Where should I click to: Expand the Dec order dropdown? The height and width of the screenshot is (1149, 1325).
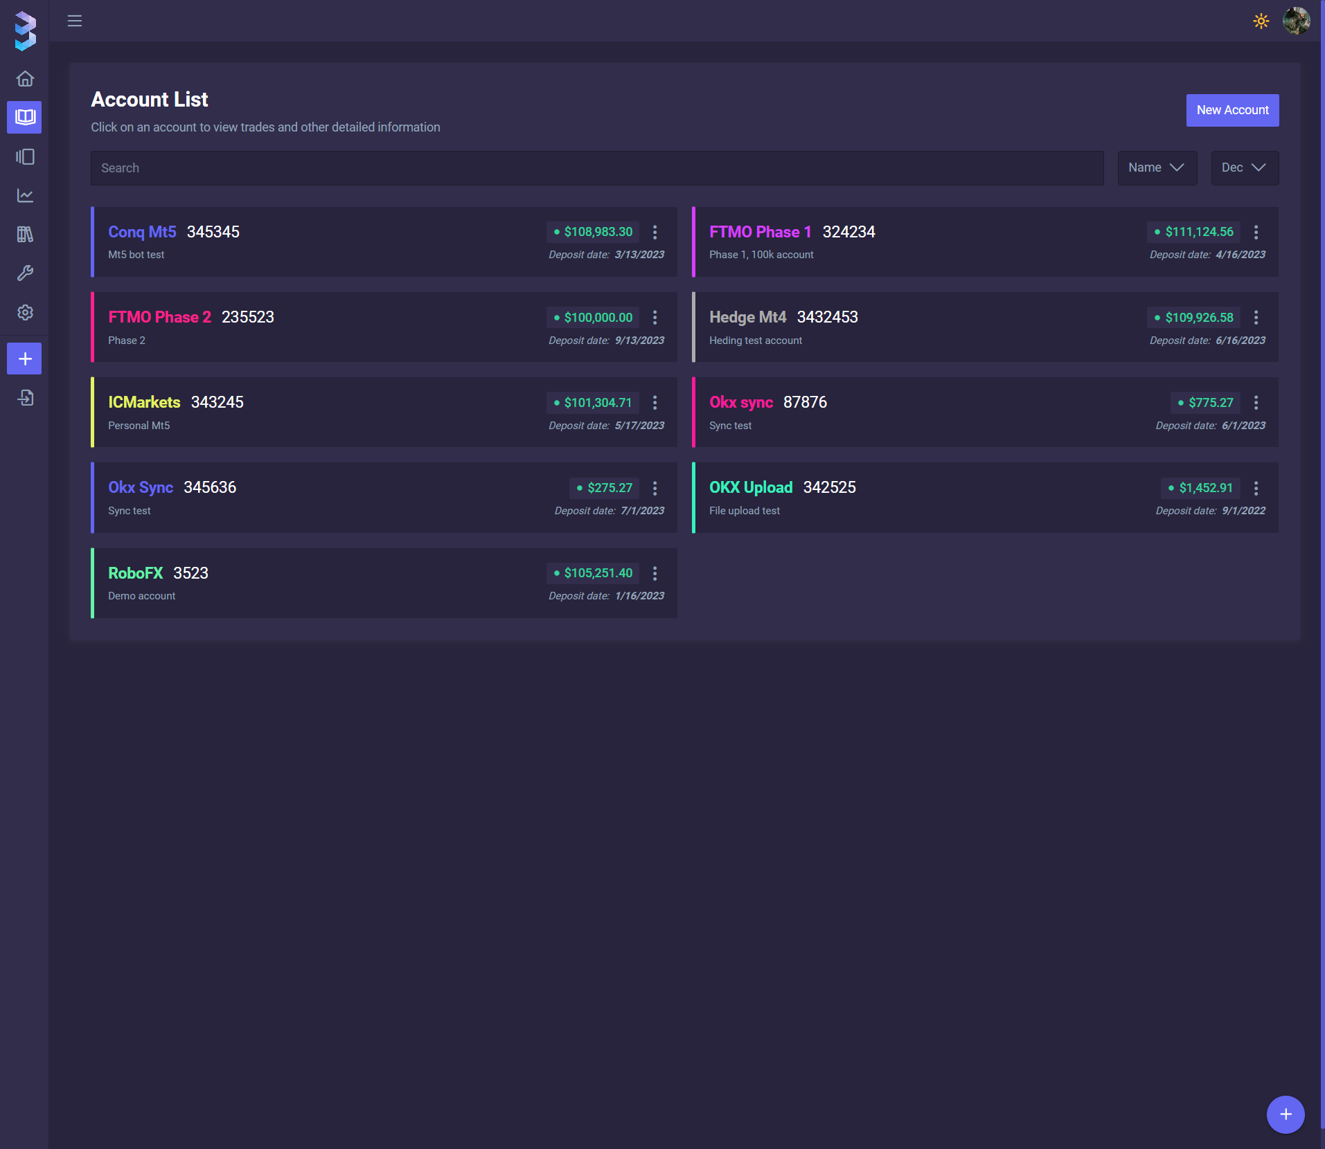point(1244,168)
